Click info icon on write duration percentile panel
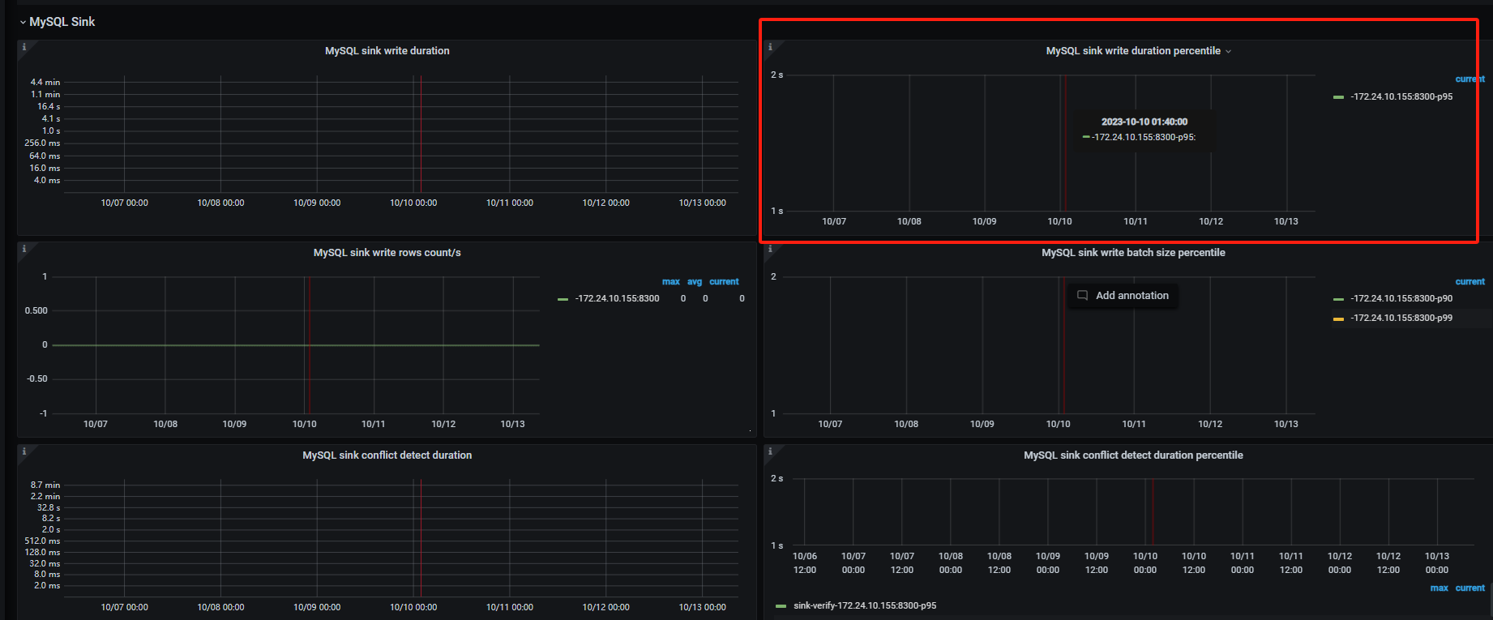Image resolution: width=1493 pixels, height=620 pixels. click(770, 47)
